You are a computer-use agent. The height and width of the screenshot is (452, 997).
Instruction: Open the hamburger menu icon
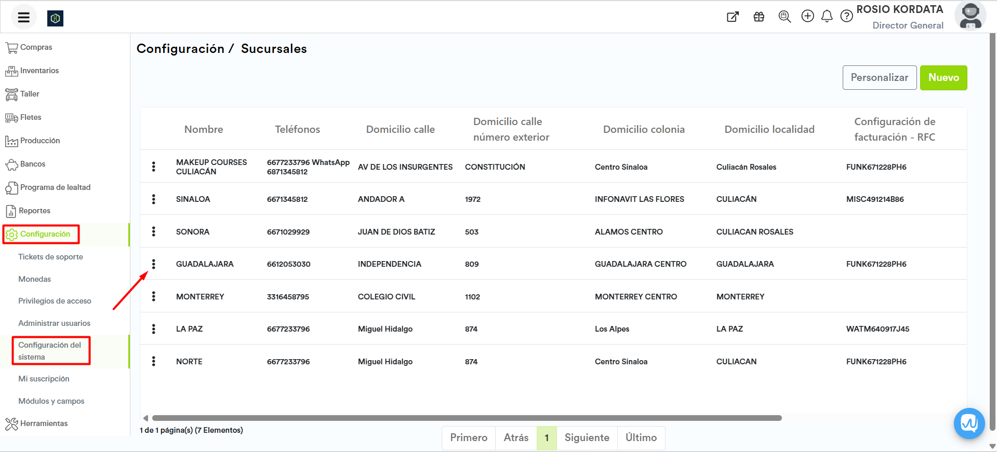[x=23, y=18]
